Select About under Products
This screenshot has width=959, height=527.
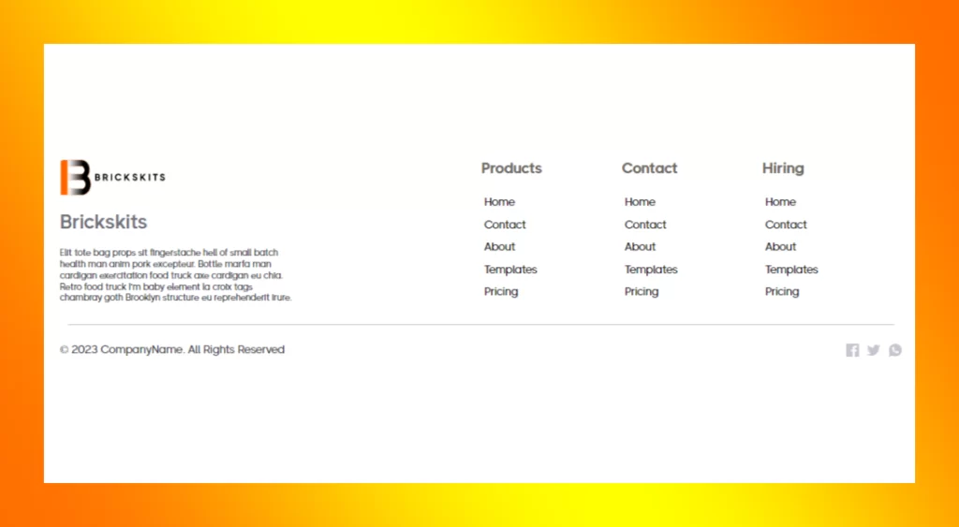(x=499, y=247)
